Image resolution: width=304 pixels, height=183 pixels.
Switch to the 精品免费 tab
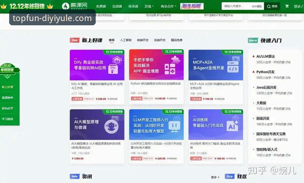pyautogui.click(x=177, y=40)
